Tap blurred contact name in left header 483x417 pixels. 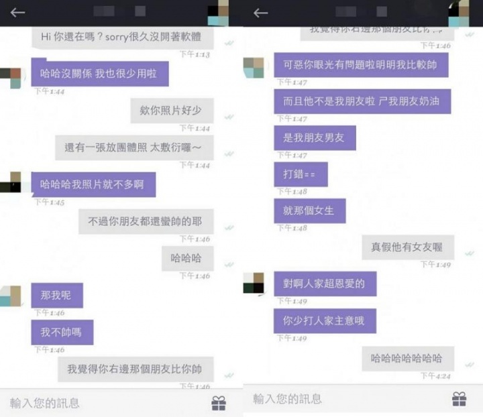coord(119,11)
